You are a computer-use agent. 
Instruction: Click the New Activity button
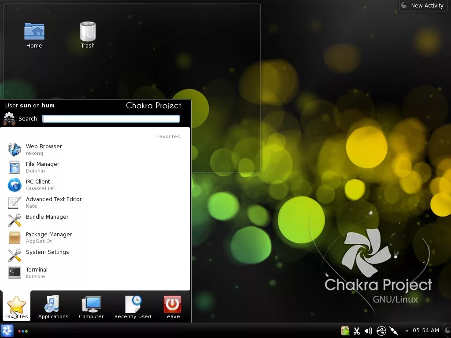[422, 5]
